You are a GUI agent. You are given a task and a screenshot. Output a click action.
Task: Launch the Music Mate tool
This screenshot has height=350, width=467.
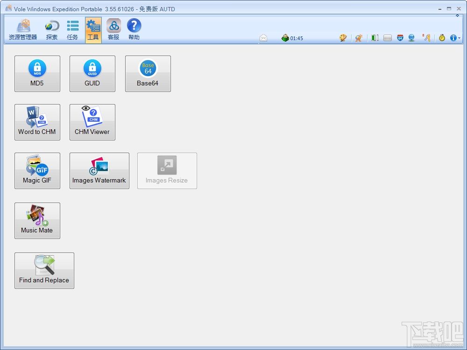point(37,221)
